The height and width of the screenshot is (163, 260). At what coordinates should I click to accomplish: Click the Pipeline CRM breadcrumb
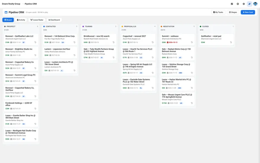click(31, 4)
